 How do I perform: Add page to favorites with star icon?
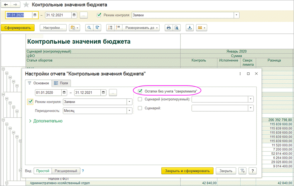point(26,5)
